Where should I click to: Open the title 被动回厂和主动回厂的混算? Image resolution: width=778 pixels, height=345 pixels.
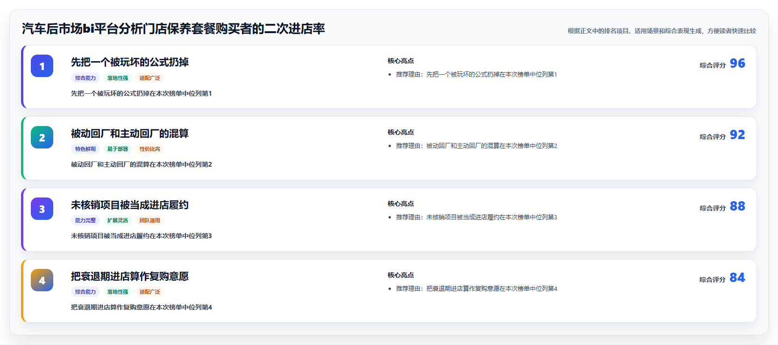coord(130,134)
